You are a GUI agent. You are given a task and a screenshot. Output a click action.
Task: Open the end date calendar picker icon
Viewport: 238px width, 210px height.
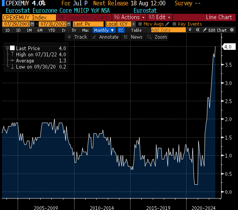(x=69, y=24)
